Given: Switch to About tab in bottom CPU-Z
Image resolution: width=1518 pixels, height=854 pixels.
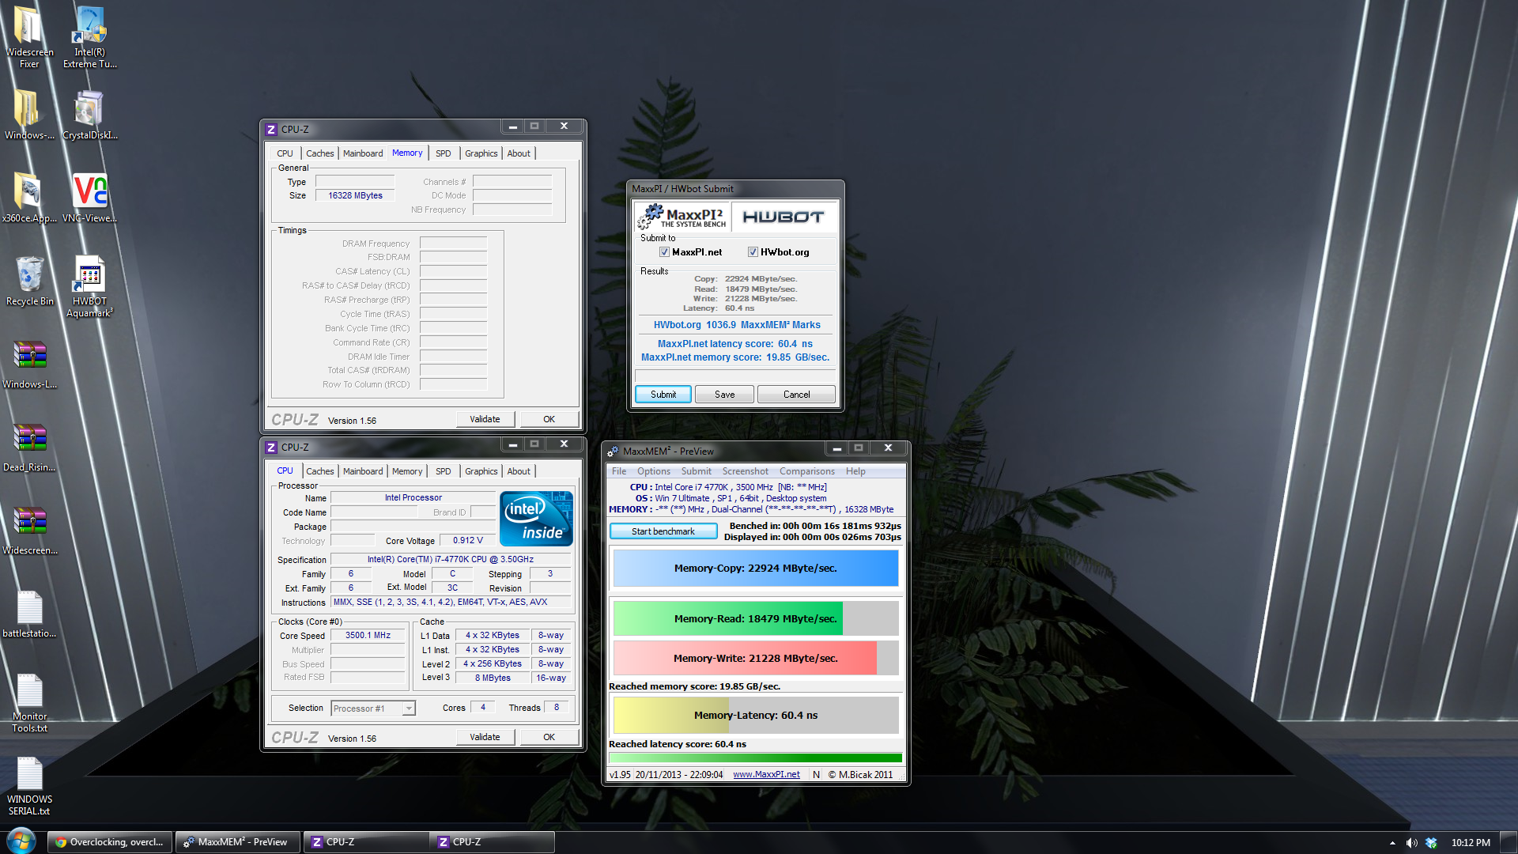Looking at the screenshot, I should tap(519, 471).
